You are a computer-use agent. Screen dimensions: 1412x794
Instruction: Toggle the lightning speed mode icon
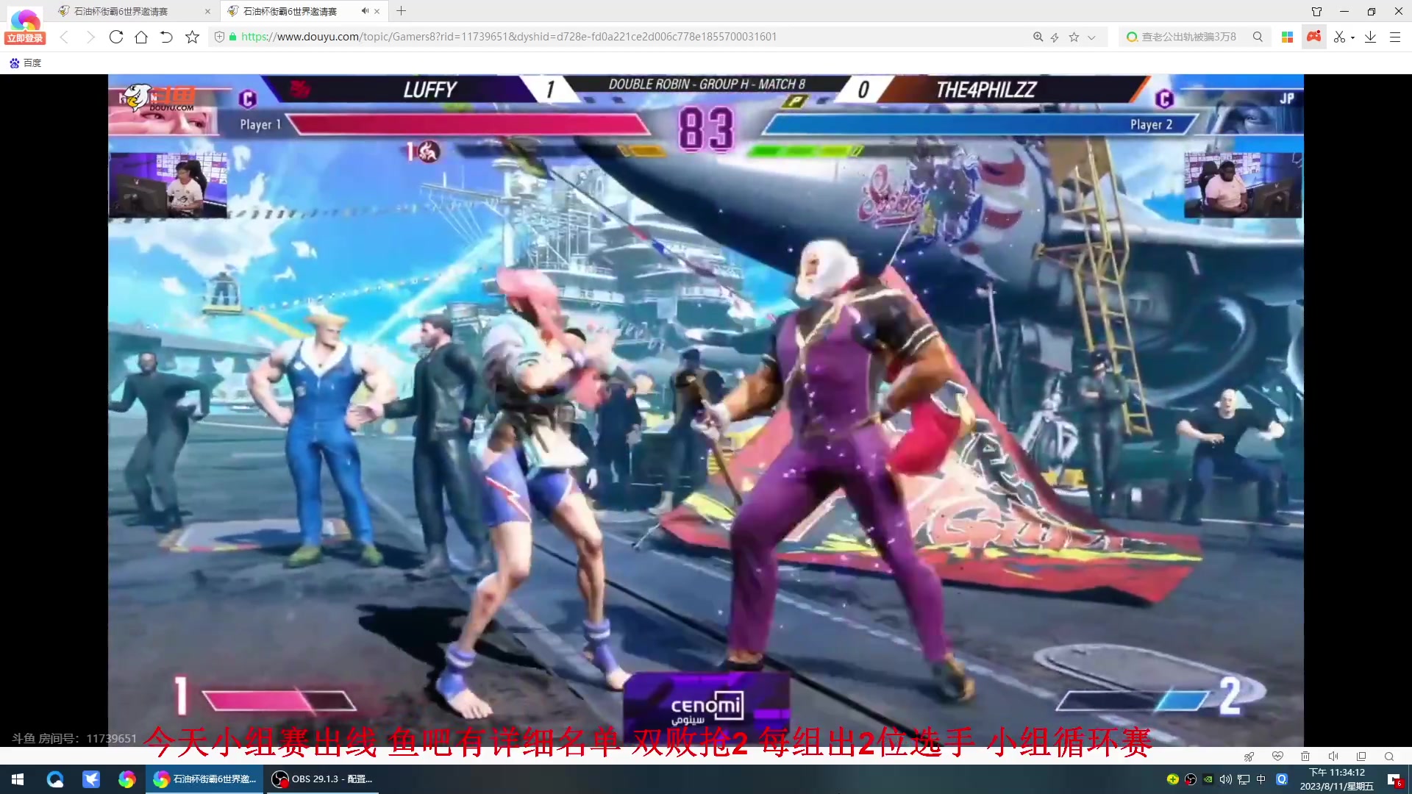pyautogui.click(x=1055, y=37)
